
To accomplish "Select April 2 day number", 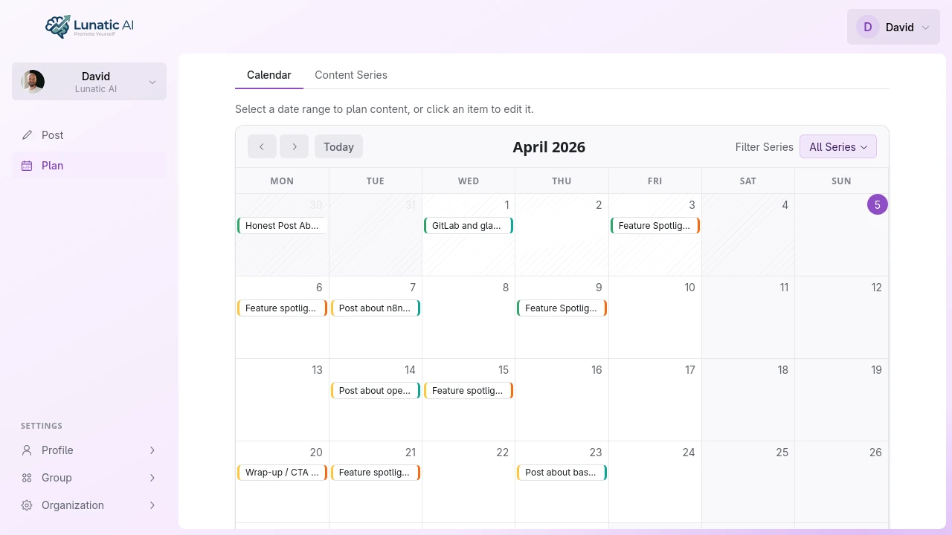I will [599, 205].
